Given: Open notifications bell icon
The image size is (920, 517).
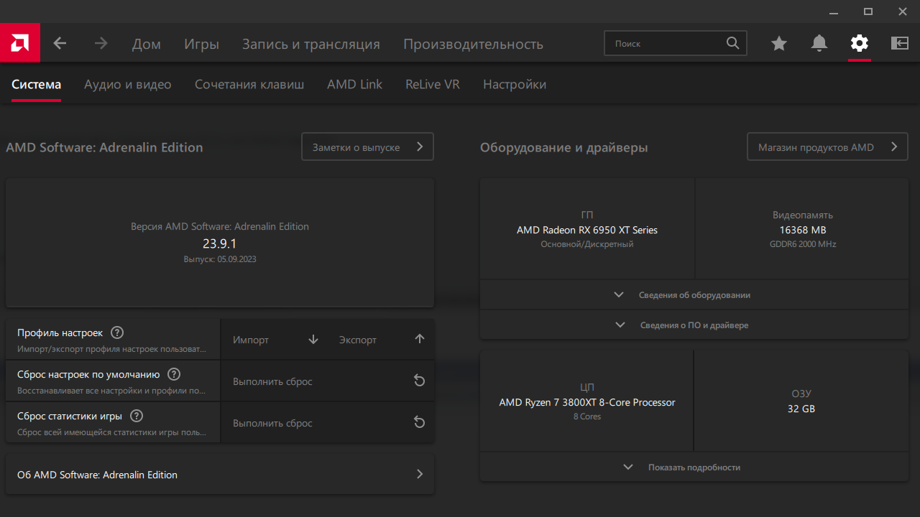Looking at the screenshot, I should click(x=819, y=43).
